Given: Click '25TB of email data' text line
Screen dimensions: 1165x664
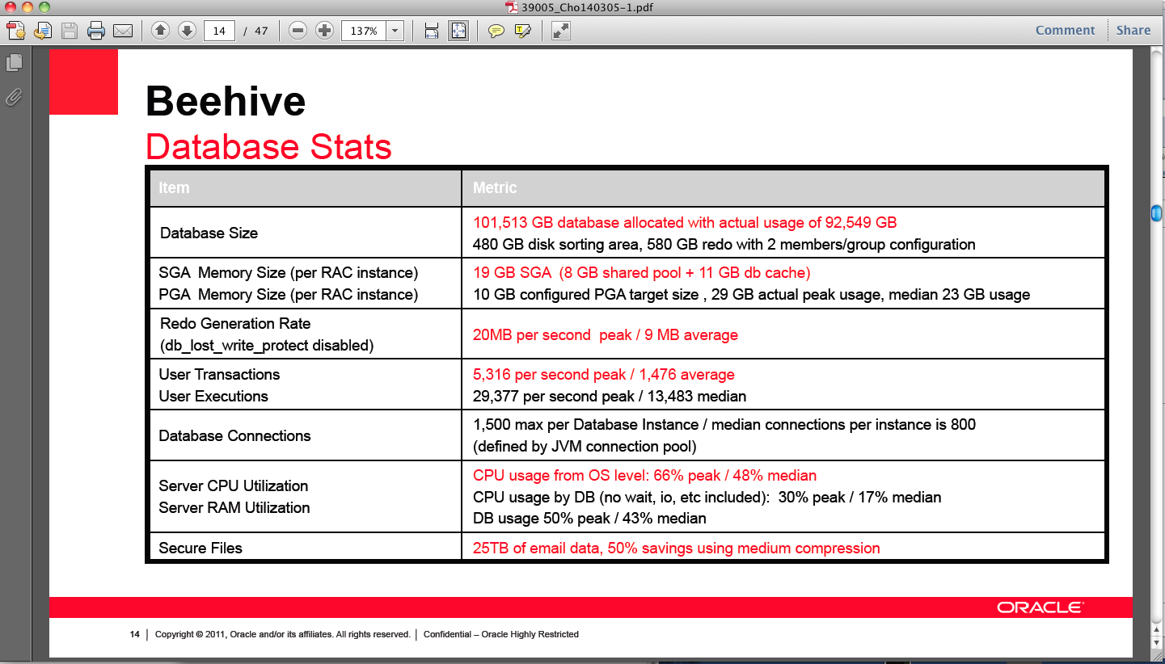Looking at the screenshot, I should click(676, 548).
